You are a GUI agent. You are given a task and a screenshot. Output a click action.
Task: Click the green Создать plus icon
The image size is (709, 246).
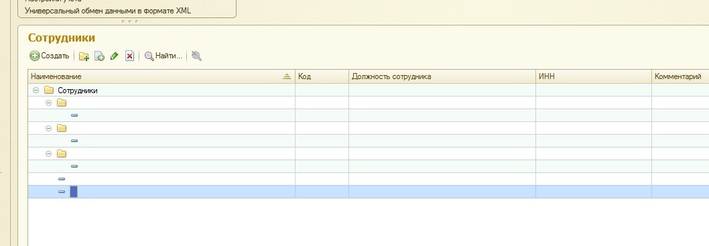coord(34,56)
